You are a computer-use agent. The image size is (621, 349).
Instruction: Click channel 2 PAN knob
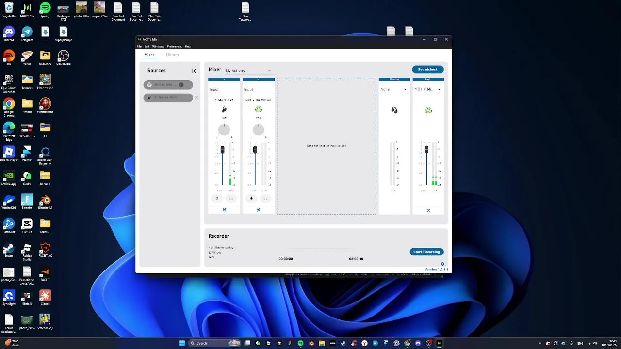point(259,129)
